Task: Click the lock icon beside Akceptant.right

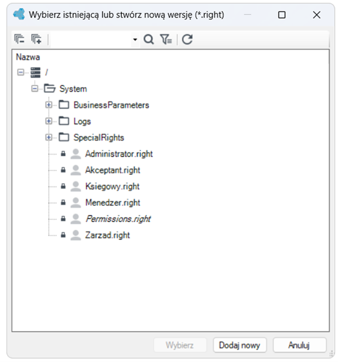Action: [x=63, y=170]
